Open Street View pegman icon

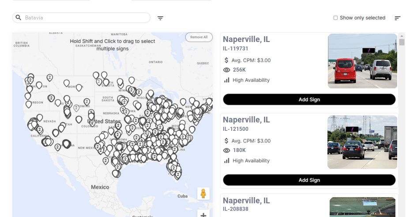[203, 194]
